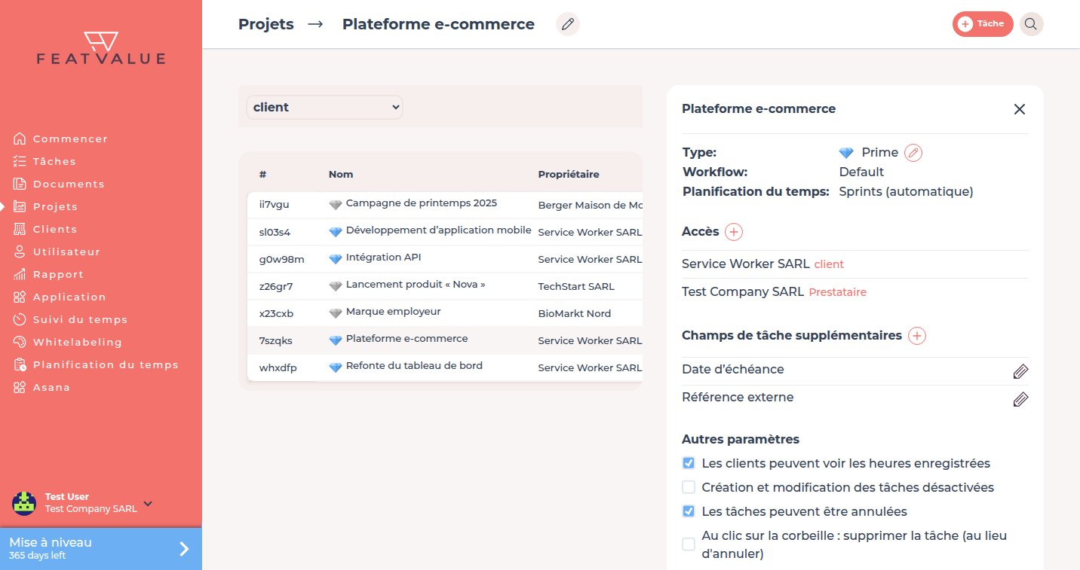
Task: Expand the Test User account menu chevron
Action: pos(148,504)
